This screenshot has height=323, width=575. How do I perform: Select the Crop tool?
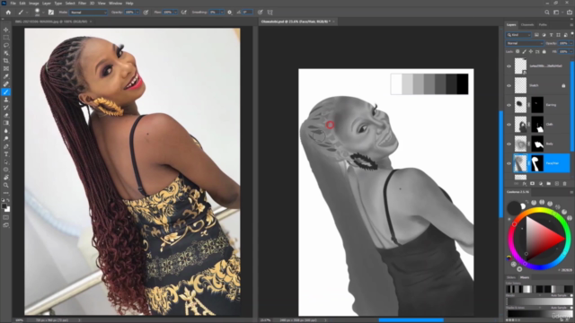pos(6,61)
